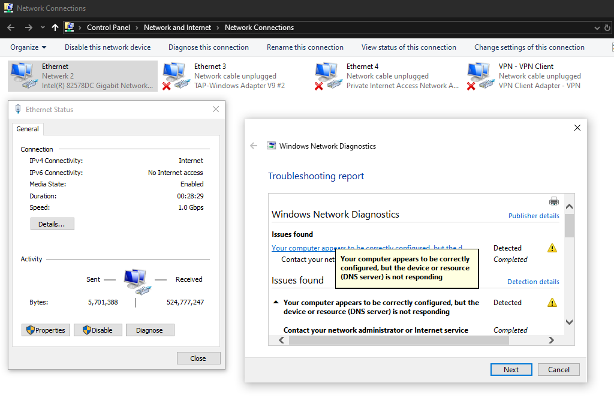Open the Publisher details link
The width and height of the screenshot is (614, 398).
(534, 216)
